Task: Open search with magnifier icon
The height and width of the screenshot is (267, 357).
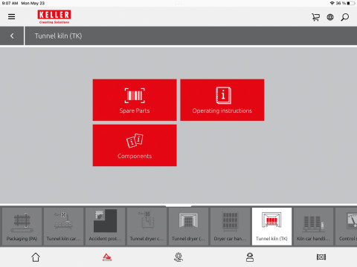Action: coord(345,17)
